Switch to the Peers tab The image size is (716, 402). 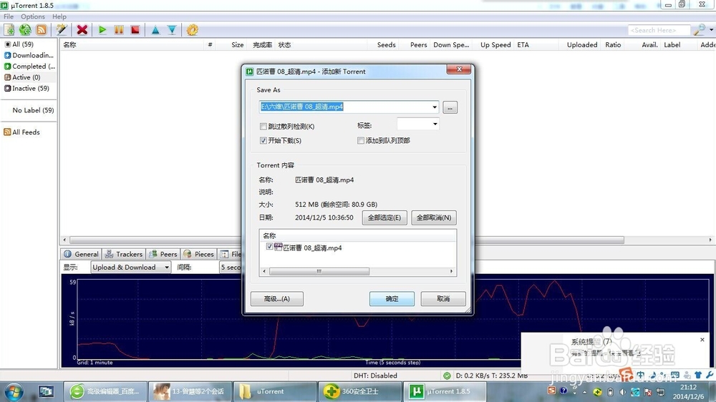click(163, 254)
